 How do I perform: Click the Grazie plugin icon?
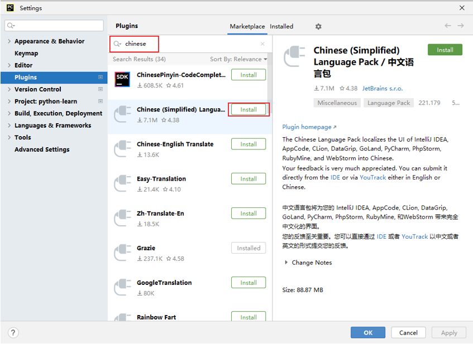[122, 253]
